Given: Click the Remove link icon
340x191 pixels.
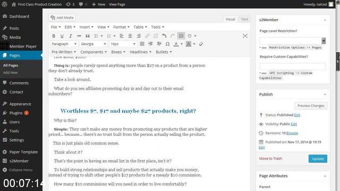Looking at the screenshot, I should click(156, 36).
